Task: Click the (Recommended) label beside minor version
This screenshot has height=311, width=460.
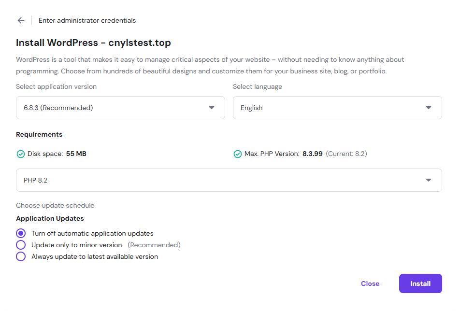Action: [154, 245]
